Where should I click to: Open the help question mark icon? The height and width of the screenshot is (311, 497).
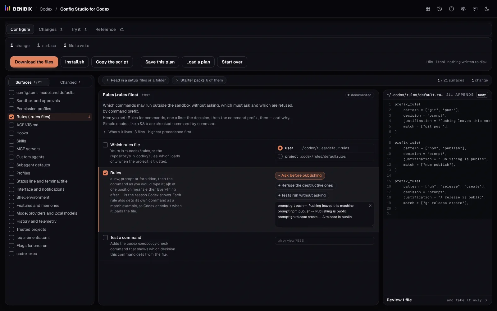pyautogui.click(x=451, y=9)
